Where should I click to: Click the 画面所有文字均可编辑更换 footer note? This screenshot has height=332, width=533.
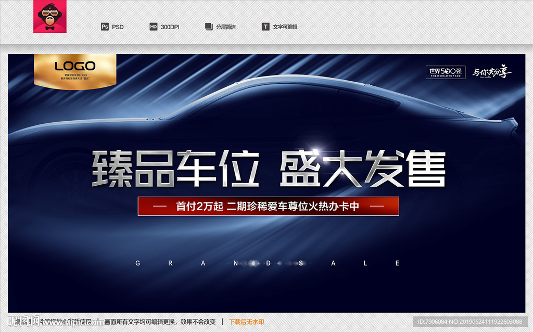click(160, 322)
